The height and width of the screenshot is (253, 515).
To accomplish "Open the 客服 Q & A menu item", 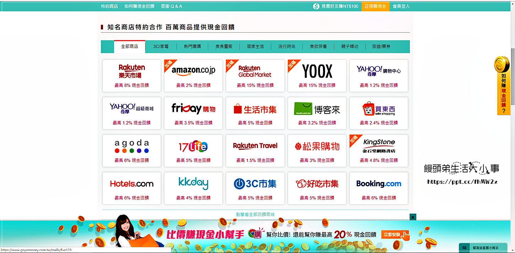I will [x=172, y=6].
